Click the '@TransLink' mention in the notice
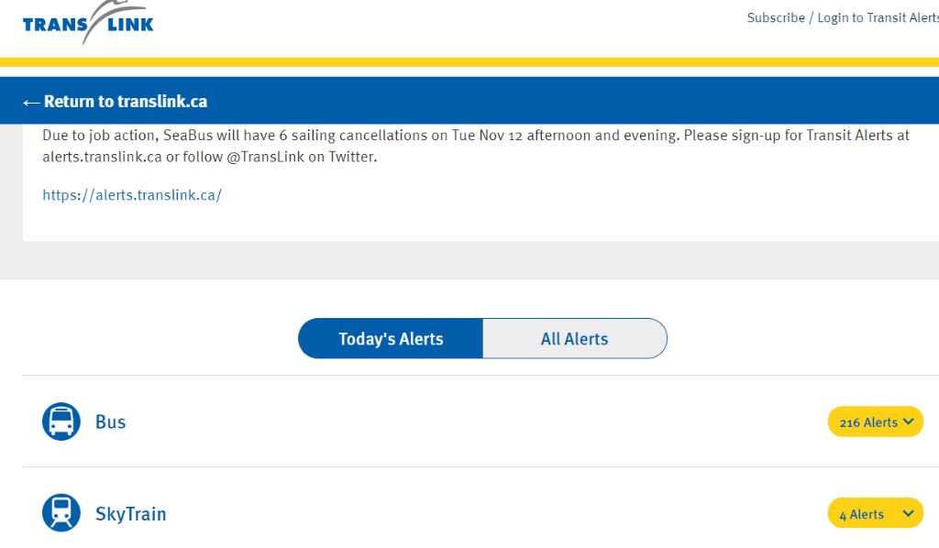This screenshot has width=939, height=548. 265,157
